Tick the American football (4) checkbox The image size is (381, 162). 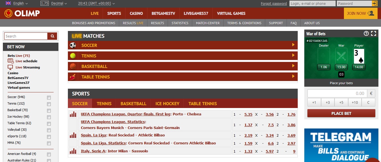49,154
